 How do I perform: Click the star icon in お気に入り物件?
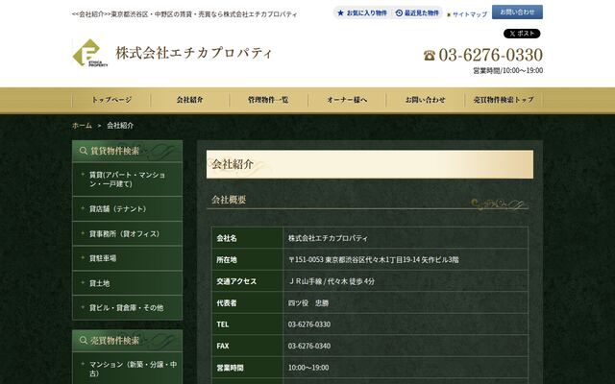[x=340, y=12]
